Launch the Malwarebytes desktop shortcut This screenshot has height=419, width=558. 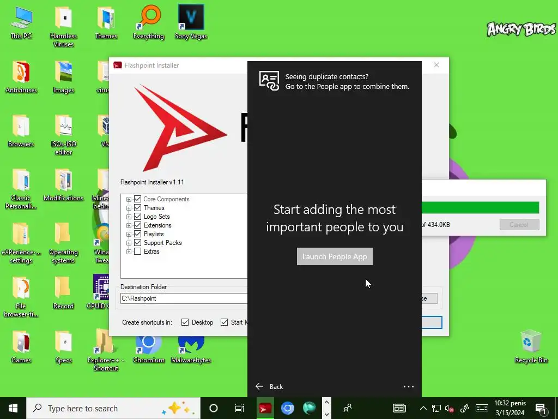click(x=191, y=350)
